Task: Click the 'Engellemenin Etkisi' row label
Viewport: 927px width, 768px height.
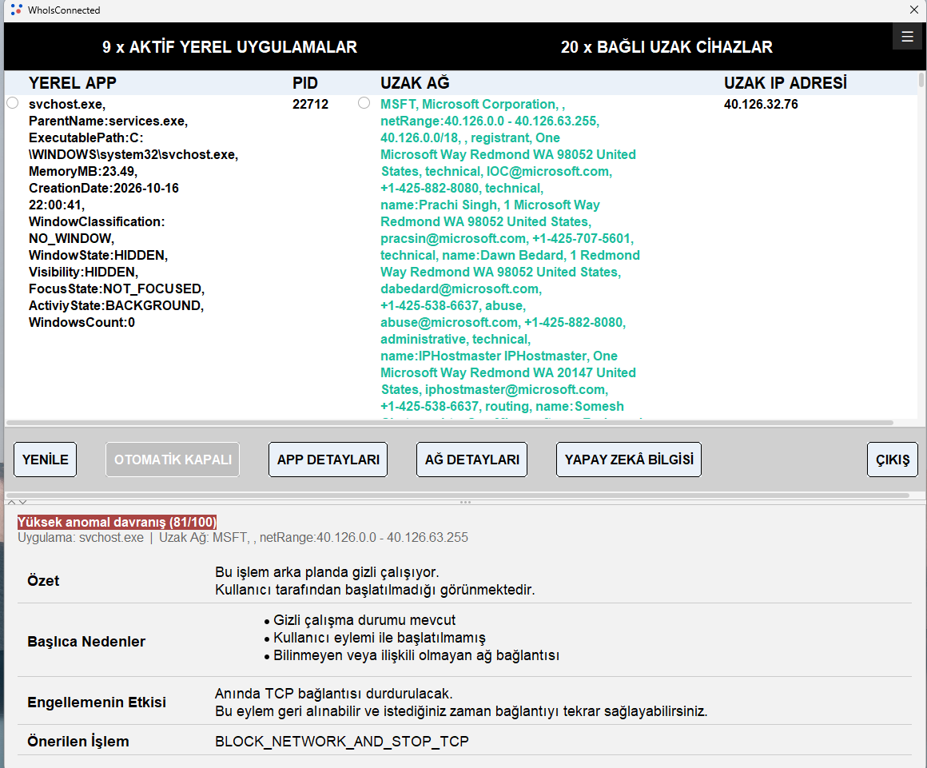Action: click(x=97, y=702)
